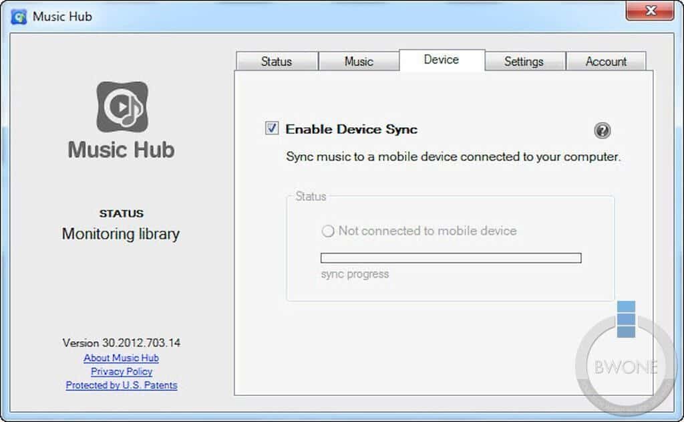Open help for Enable Device Sync
684x422 pixels.
pyautogui.click(x=602, y=130)
